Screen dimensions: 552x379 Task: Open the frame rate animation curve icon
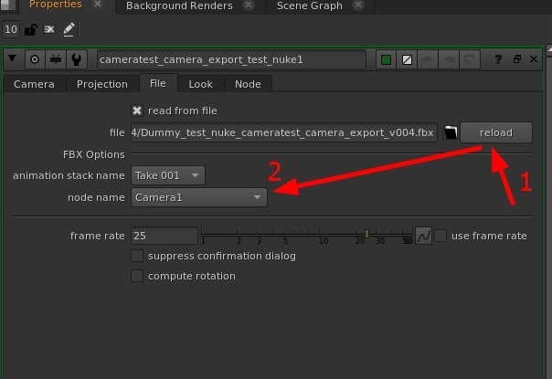coord(423,236)
